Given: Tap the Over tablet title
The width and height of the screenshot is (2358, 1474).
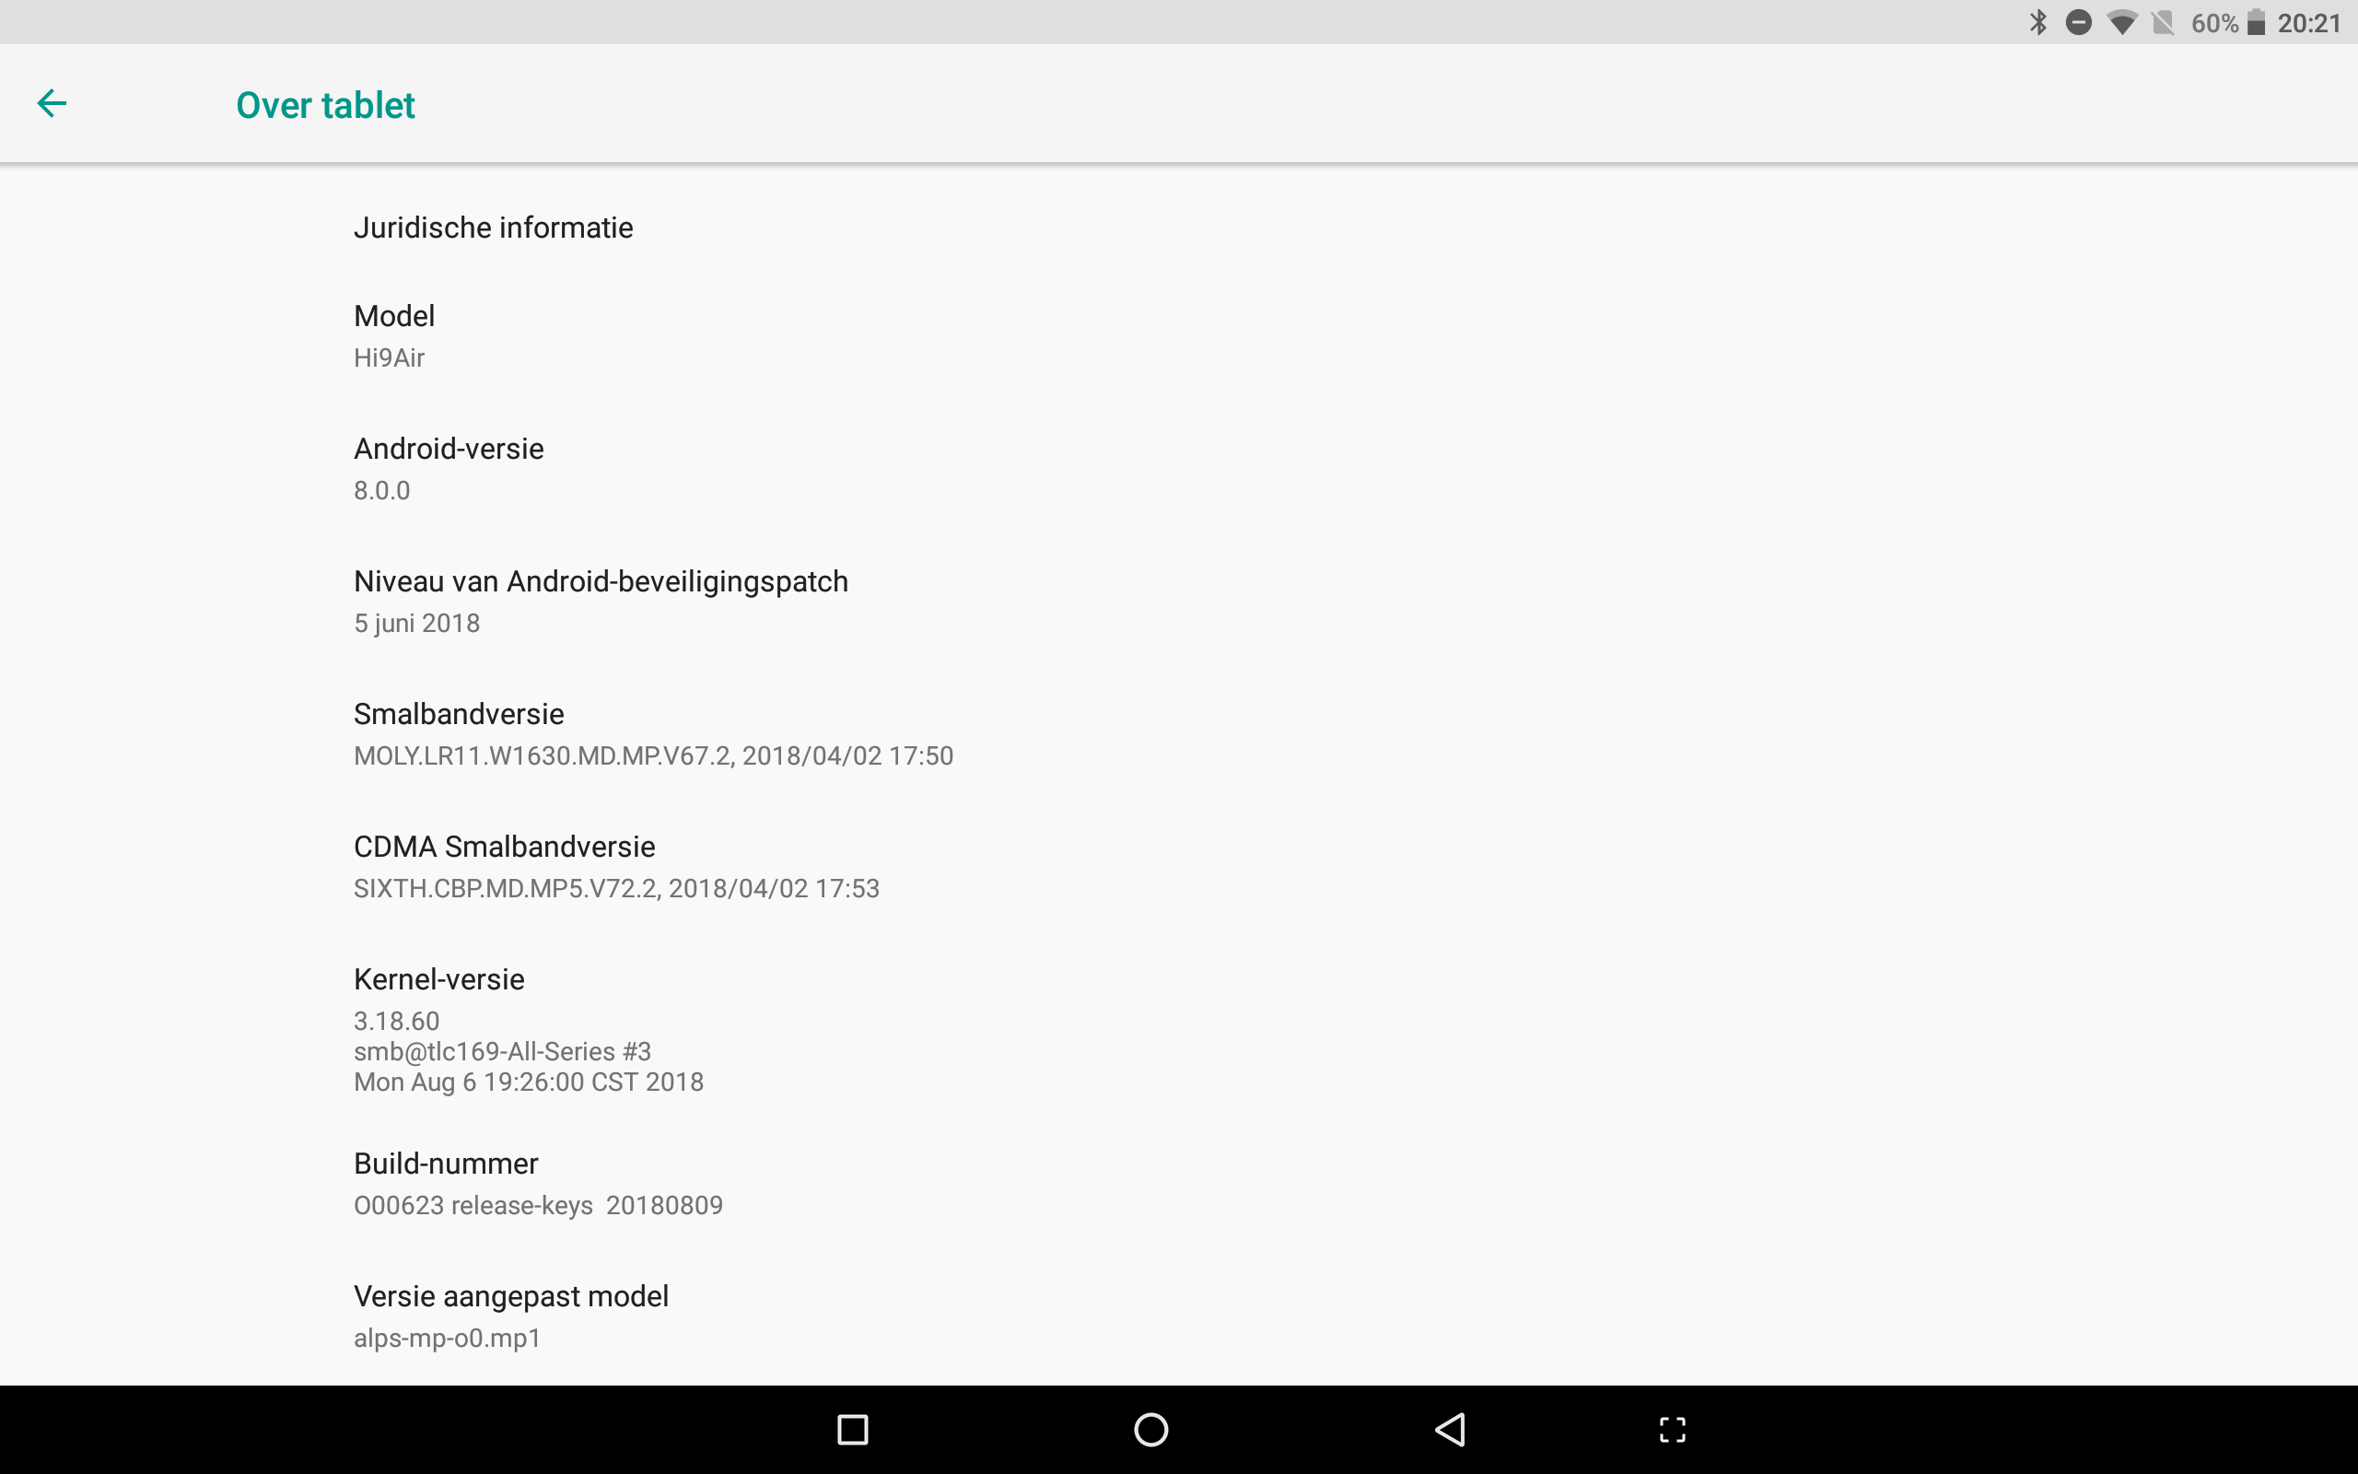Looking at the screenshot, I should [x=325, y=104].
